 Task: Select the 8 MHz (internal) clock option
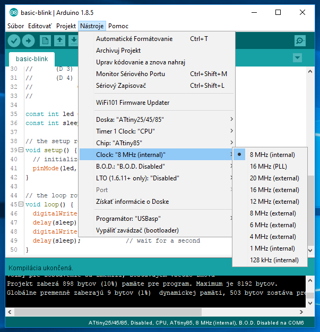click(x=270, y=155)
